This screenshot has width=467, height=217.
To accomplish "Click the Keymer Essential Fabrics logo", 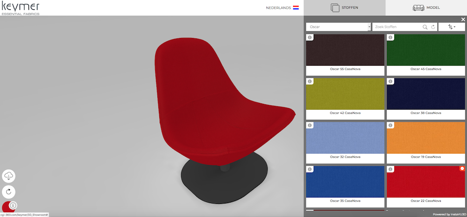I will pos(20,8).
